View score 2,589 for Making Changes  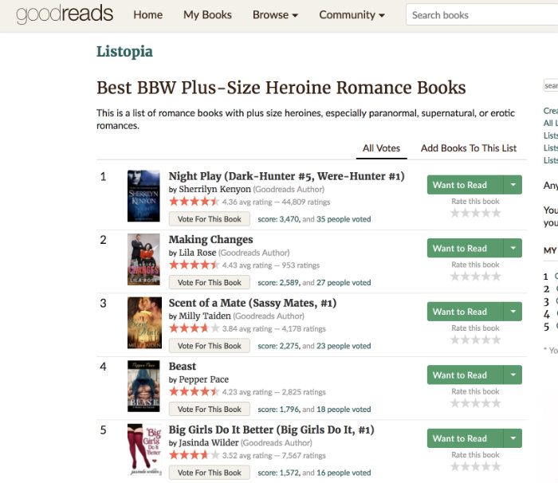coord(279,283)
